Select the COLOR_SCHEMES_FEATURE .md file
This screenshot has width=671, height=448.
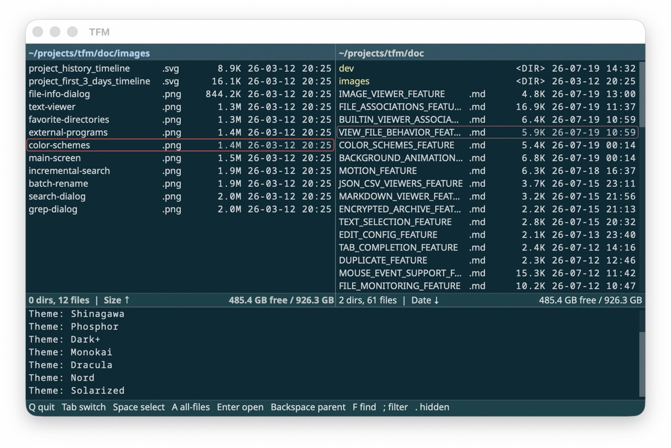point(488,145)
